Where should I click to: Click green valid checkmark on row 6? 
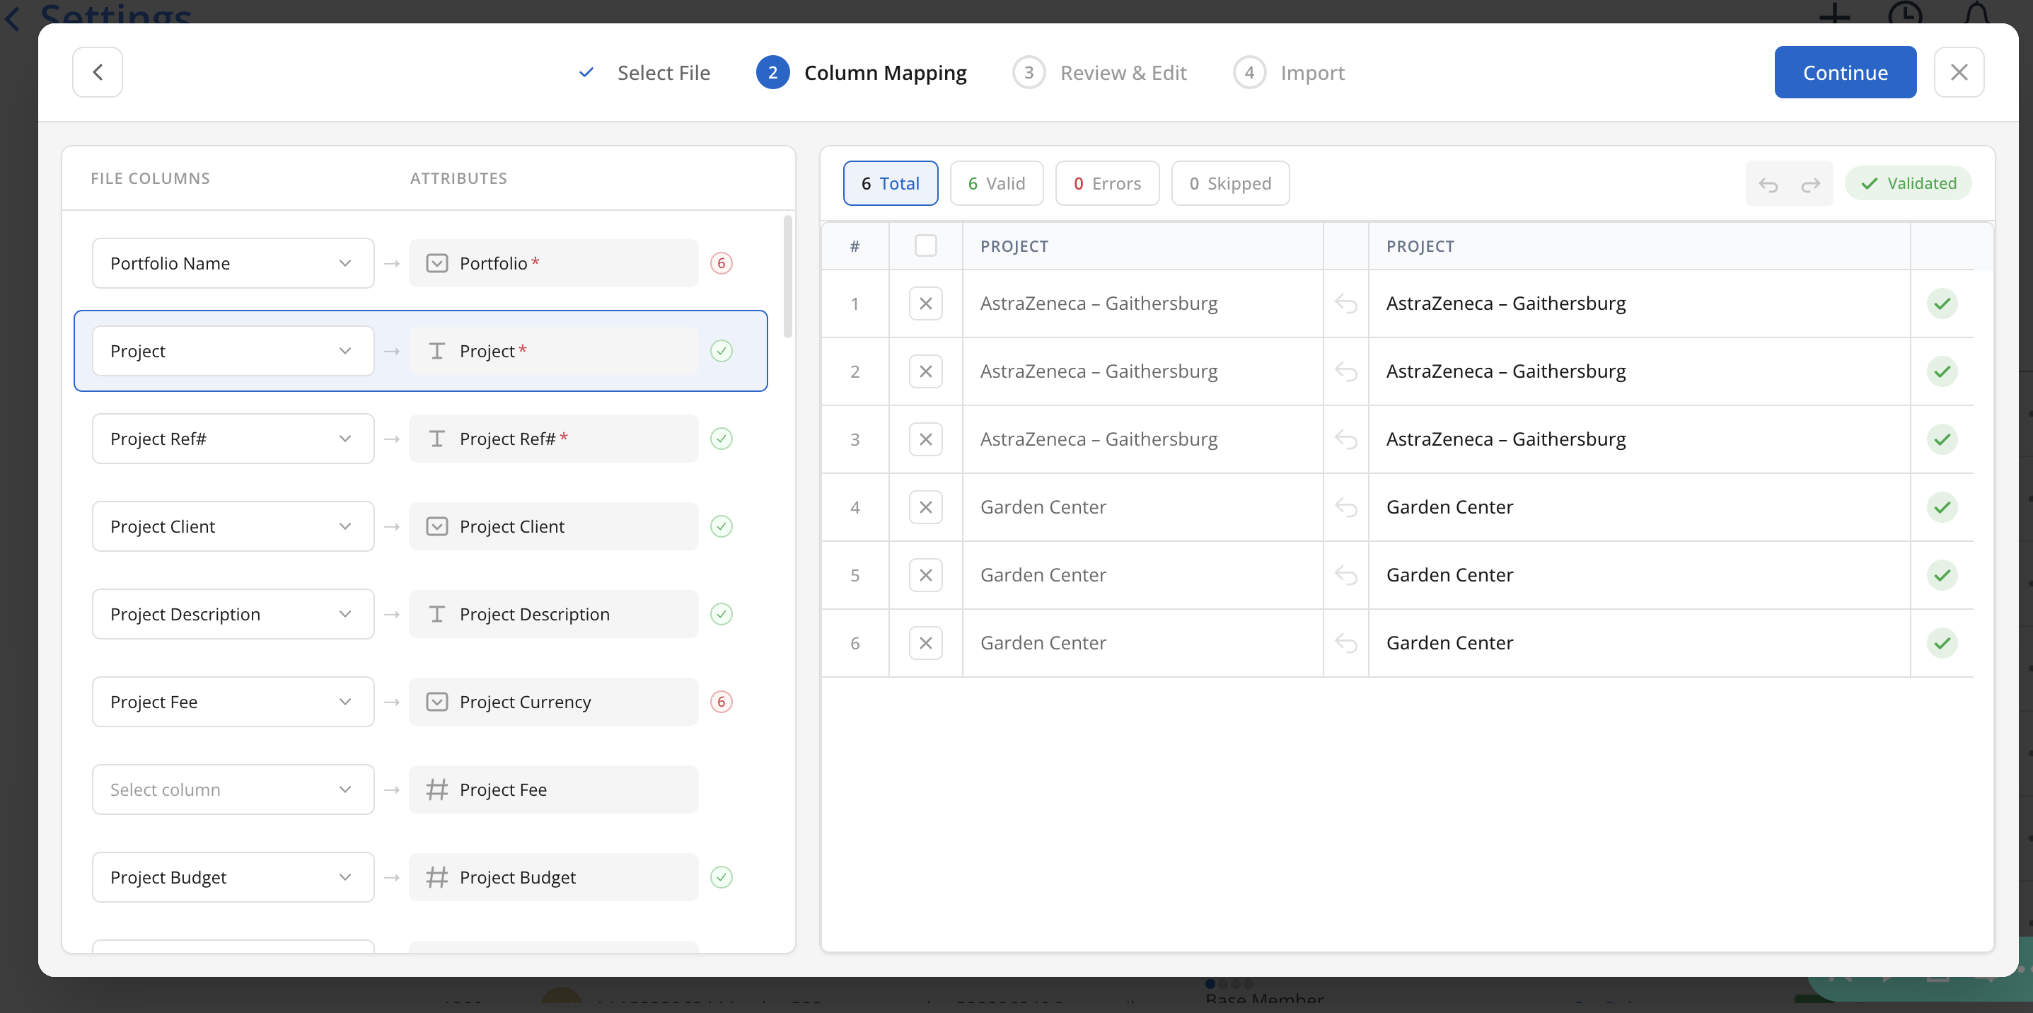(x=1942, y=643)
